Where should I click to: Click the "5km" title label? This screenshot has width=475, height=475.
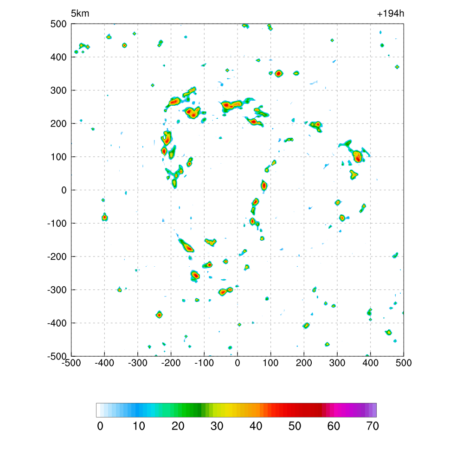click(x=80, y=13)
